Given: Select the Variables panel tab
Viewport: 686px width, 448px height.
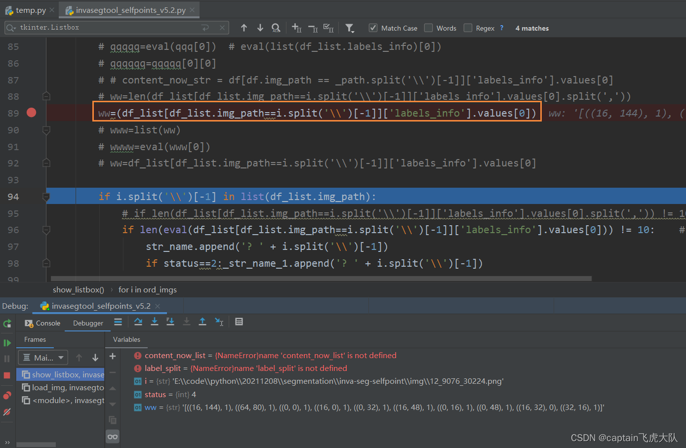Looking at the screenshot, I should point(127,339).
